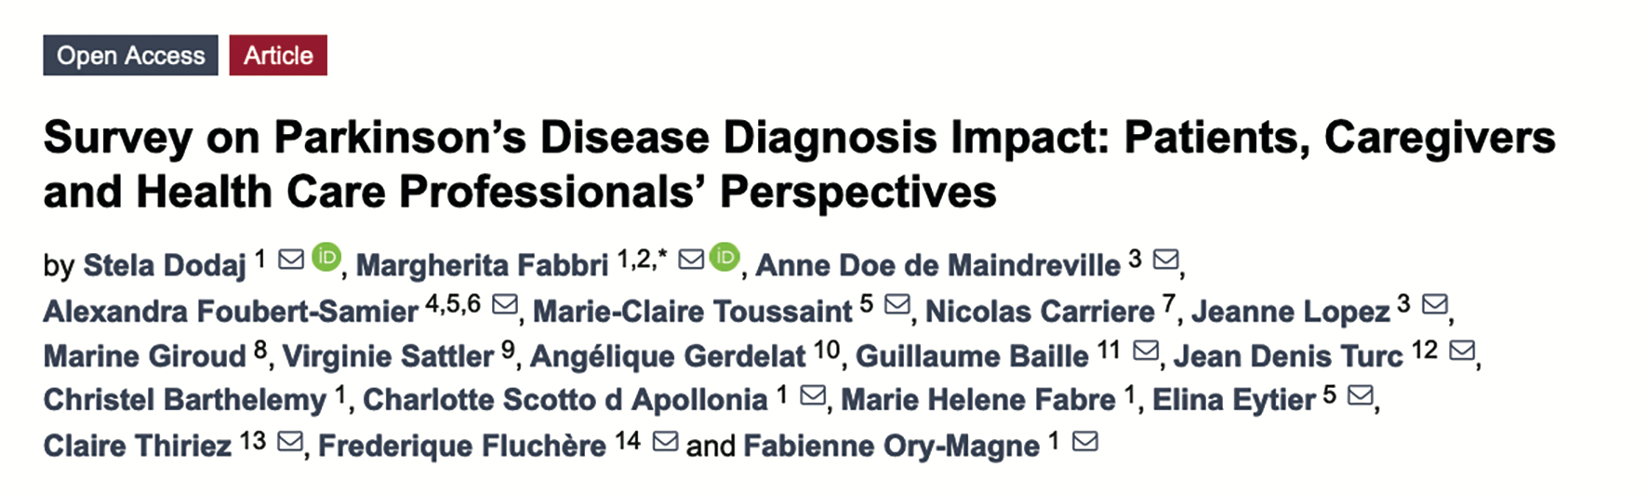Viewport: 1648px width, 494px height.
Task: Select author name Virginie Sattler
Action: pos(388,356)
